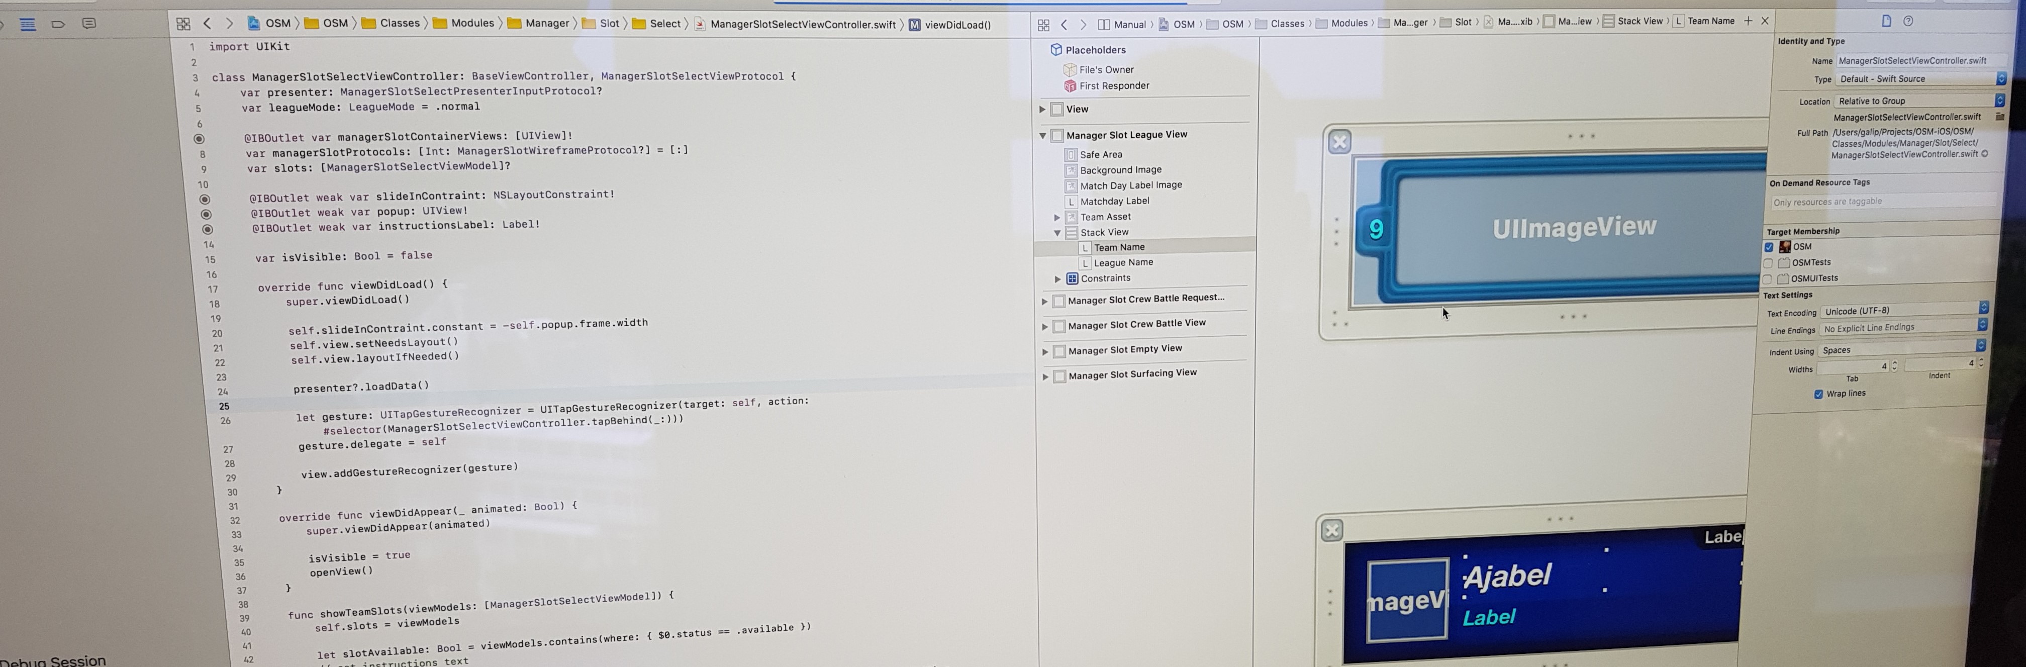The height and width of the screenshot is (667, 2026).
Task: Open the Line Endings dropdown
Action: [x=1903, y=327]
